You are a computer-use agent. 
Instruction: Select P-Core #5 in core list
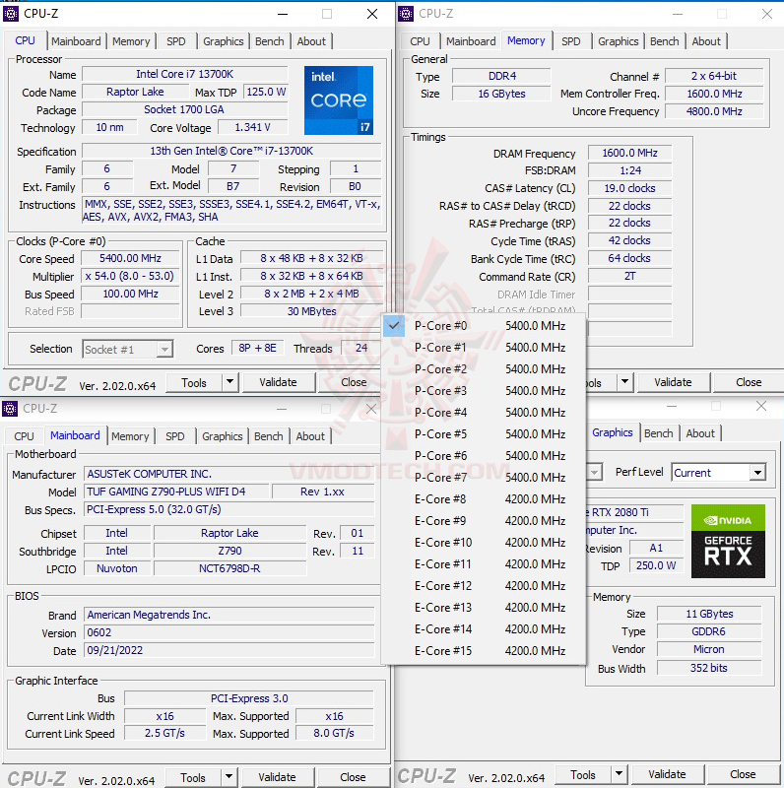pyautogui.click(x=484, y=433)
